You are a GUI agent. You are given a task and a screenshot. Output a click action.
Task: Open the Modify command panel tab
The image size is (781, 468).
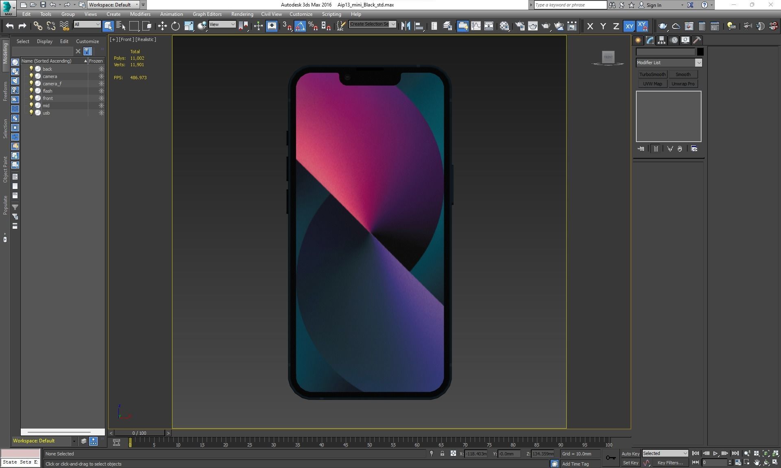point(650,40)
